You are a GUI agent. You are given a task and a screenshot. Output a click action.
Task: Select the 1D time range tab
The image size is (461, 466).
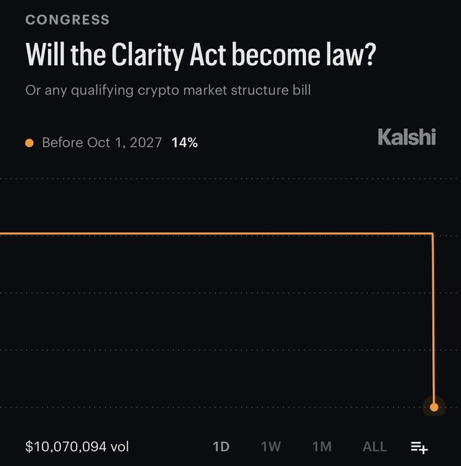point(221,447)
